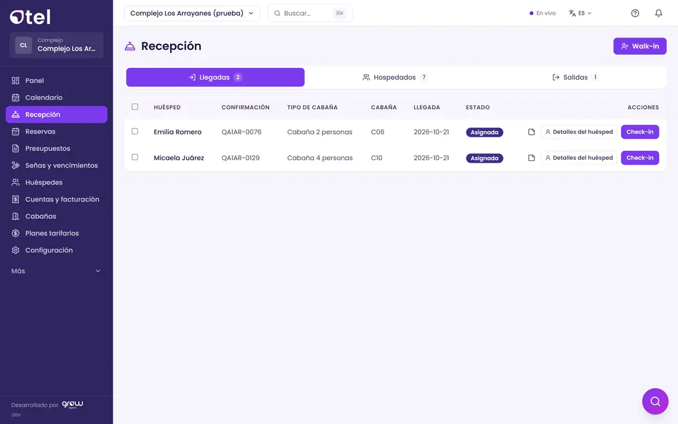This screenshot has width=678, height=424.
Task: Switch to the Llegadas tab
Action: (x=215, y=78)
